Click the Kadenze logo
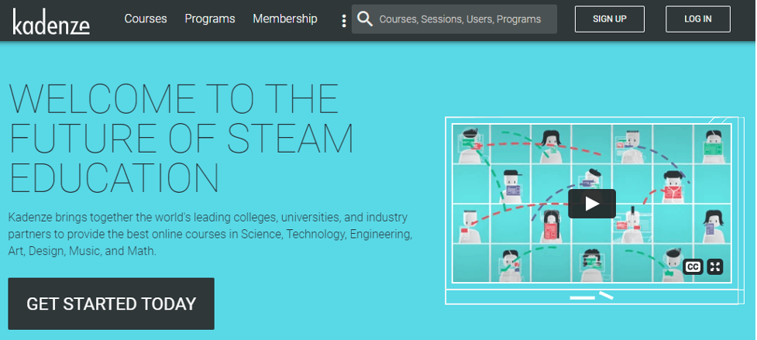 pyautogui.click(x=51, y=21)
